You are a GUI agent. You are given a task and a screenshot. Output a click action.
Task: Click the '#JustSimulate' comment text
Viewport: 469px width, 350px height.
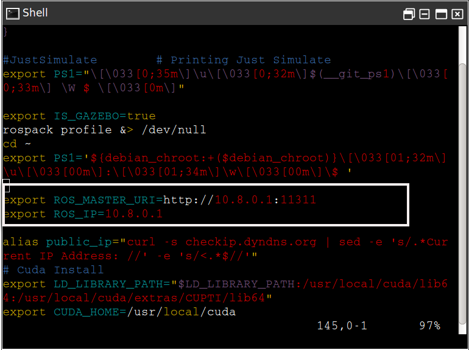[50, 60]
